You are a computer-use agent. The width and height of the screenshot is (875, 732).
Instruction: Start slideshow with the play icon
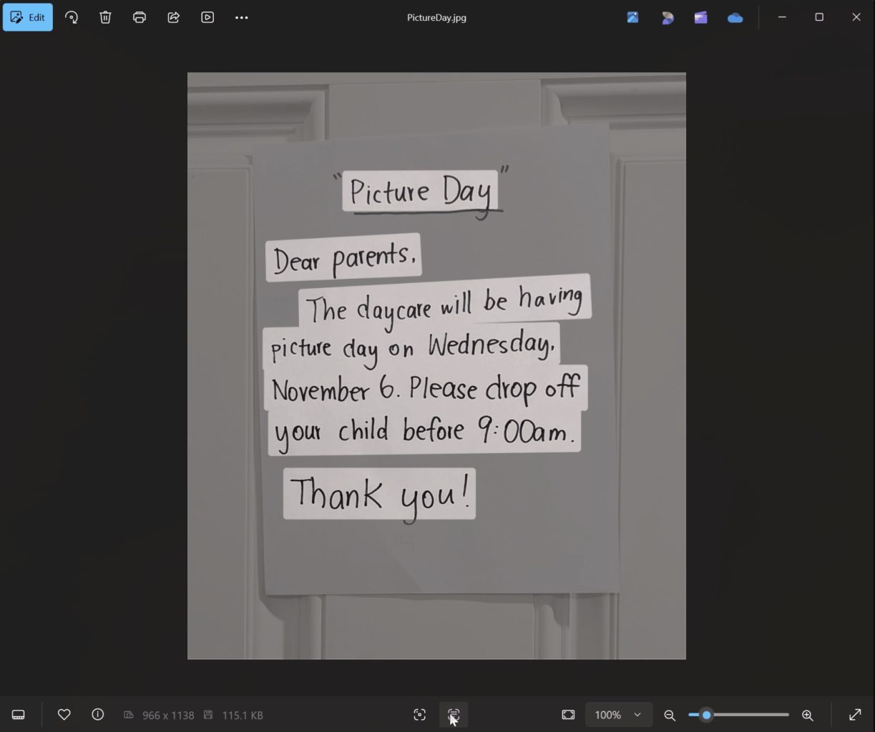tap(207, 17)
